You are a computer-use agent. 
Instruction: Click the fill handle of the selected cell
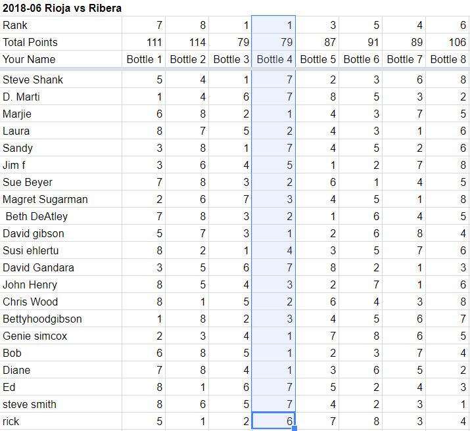(295, 429)
